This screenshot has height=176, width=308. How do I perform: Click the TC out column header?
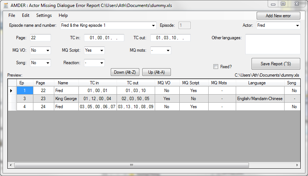pyautogui.click(x=136, y=83)
